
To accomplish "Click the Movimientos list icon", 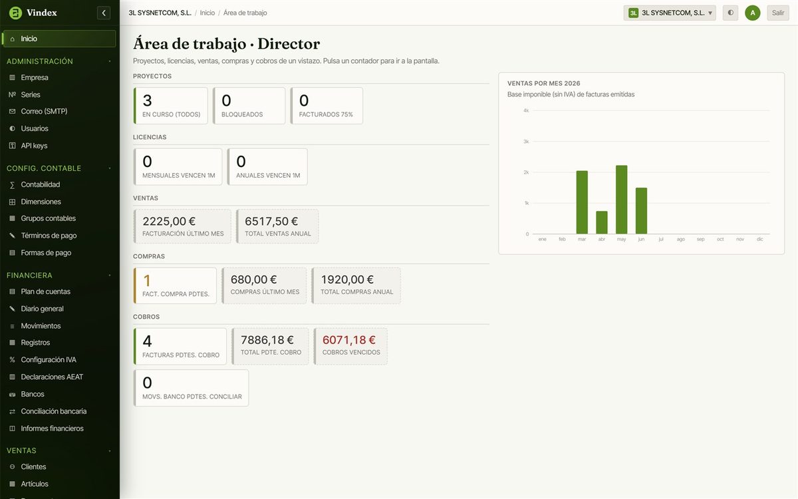I will [x=12, y=326].
